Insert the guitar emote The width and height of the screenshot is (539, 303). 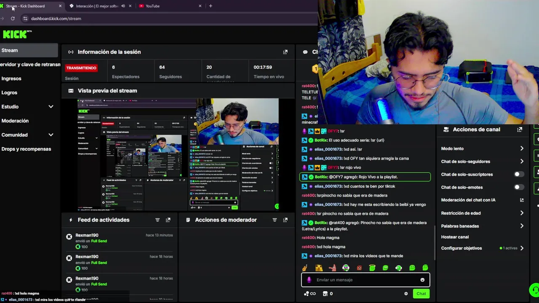pyautogui.click(x=305, y=268)
